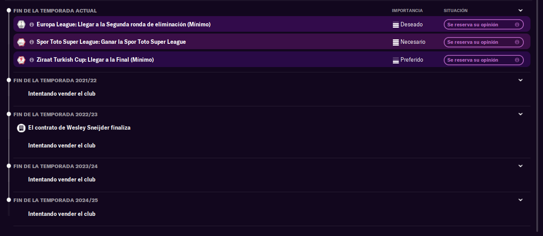Open 'El contrato de Wesley Sneijder finaliza' entry
The height and width of the screenshot is (236, 543).
coord(79,128)
